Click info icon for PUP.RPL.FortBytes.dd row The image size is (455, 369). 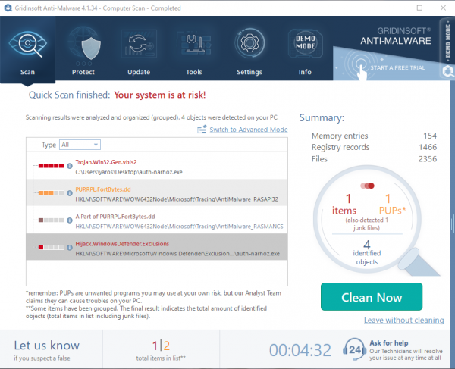pos(70,193)
